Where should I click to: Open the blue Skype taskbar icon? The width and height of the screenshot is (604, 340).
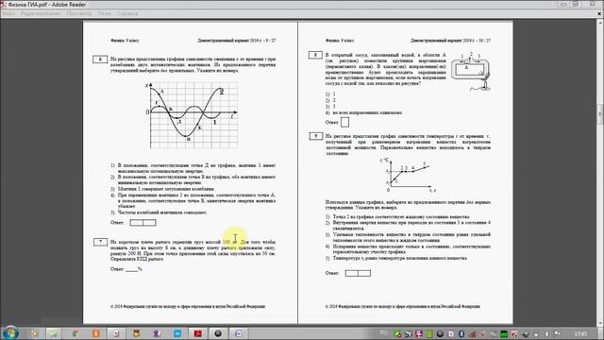click(177, 333)
